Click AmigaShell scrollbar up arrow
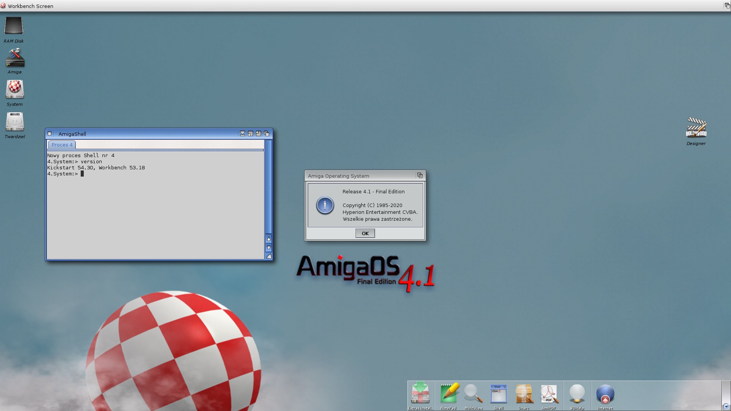 coord(268,239)
